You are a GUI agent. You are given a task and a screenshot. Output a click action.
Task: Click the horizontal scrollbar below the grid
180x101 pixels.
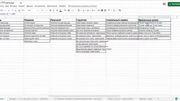[85, 96]
